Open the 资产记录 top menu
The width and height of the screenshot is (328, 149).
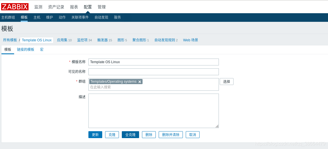pos(56,7)
